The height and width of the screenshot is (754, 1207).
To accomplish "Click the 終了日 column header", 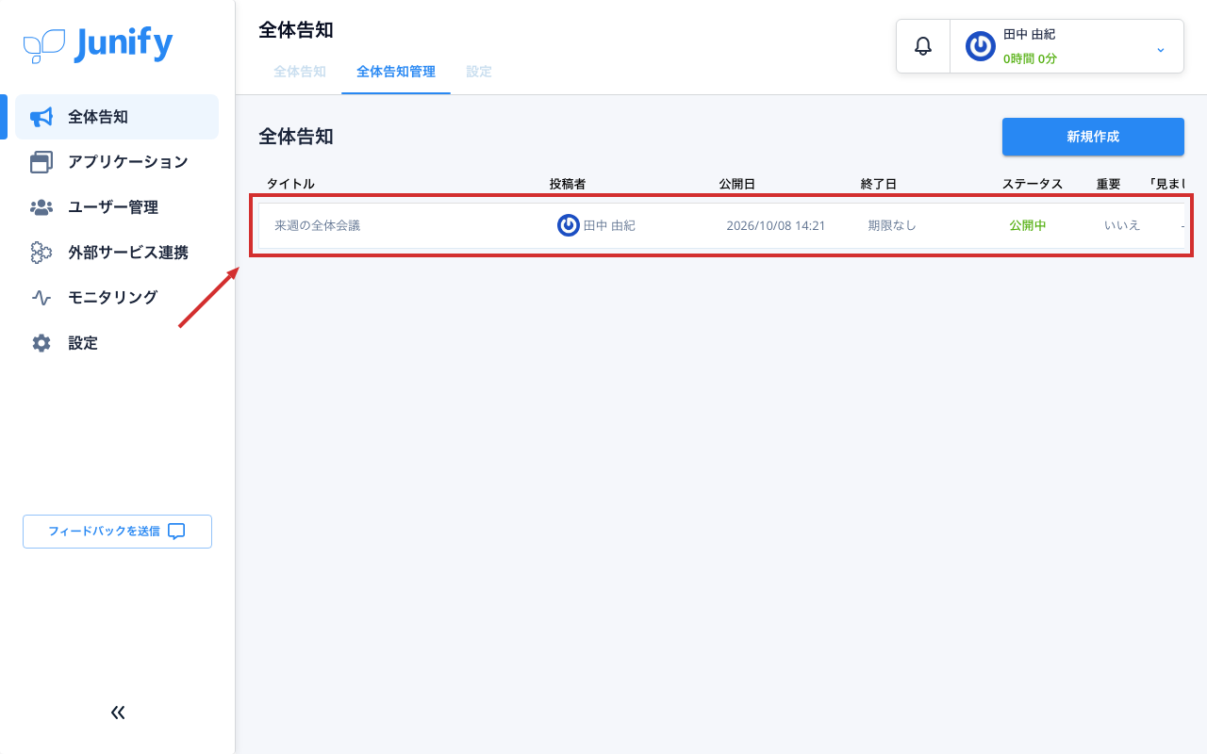I will [x=879, y=184].
